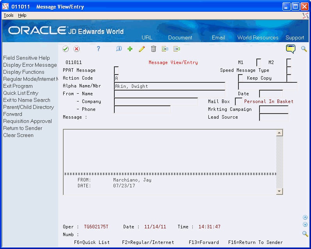Click the Regular Mode/Internet sidebar link
The height and width of the screenshot is (249, 311).
(30, 79)
